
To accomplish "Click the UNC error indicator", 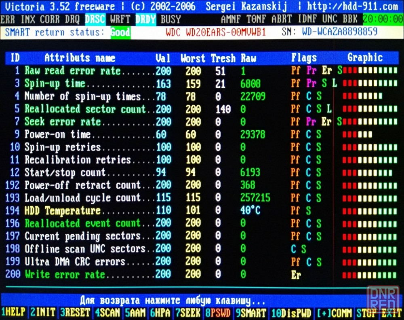I will point(330,19).
